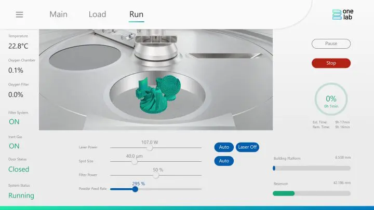
Task: Click the Powder Feed Rate slider knob
Action: pos(135,189)
